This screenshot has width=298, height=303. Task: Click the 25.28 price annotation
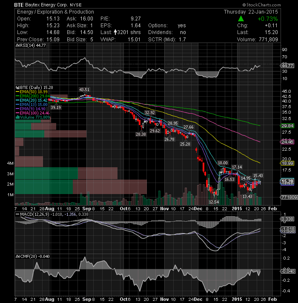[185, 144]
